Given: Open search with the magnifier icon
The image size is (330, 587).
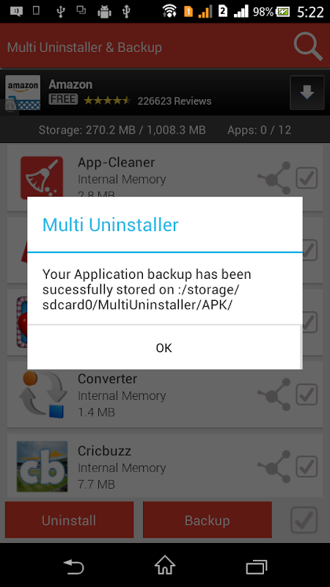Looking at the screenshot, I should coord(308,47).
